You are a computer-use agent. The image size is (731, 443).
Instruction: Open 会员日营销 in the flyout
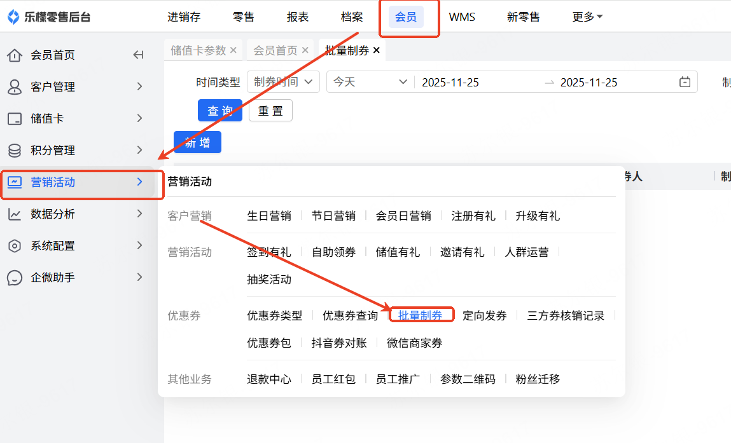(x=403, y=215)
